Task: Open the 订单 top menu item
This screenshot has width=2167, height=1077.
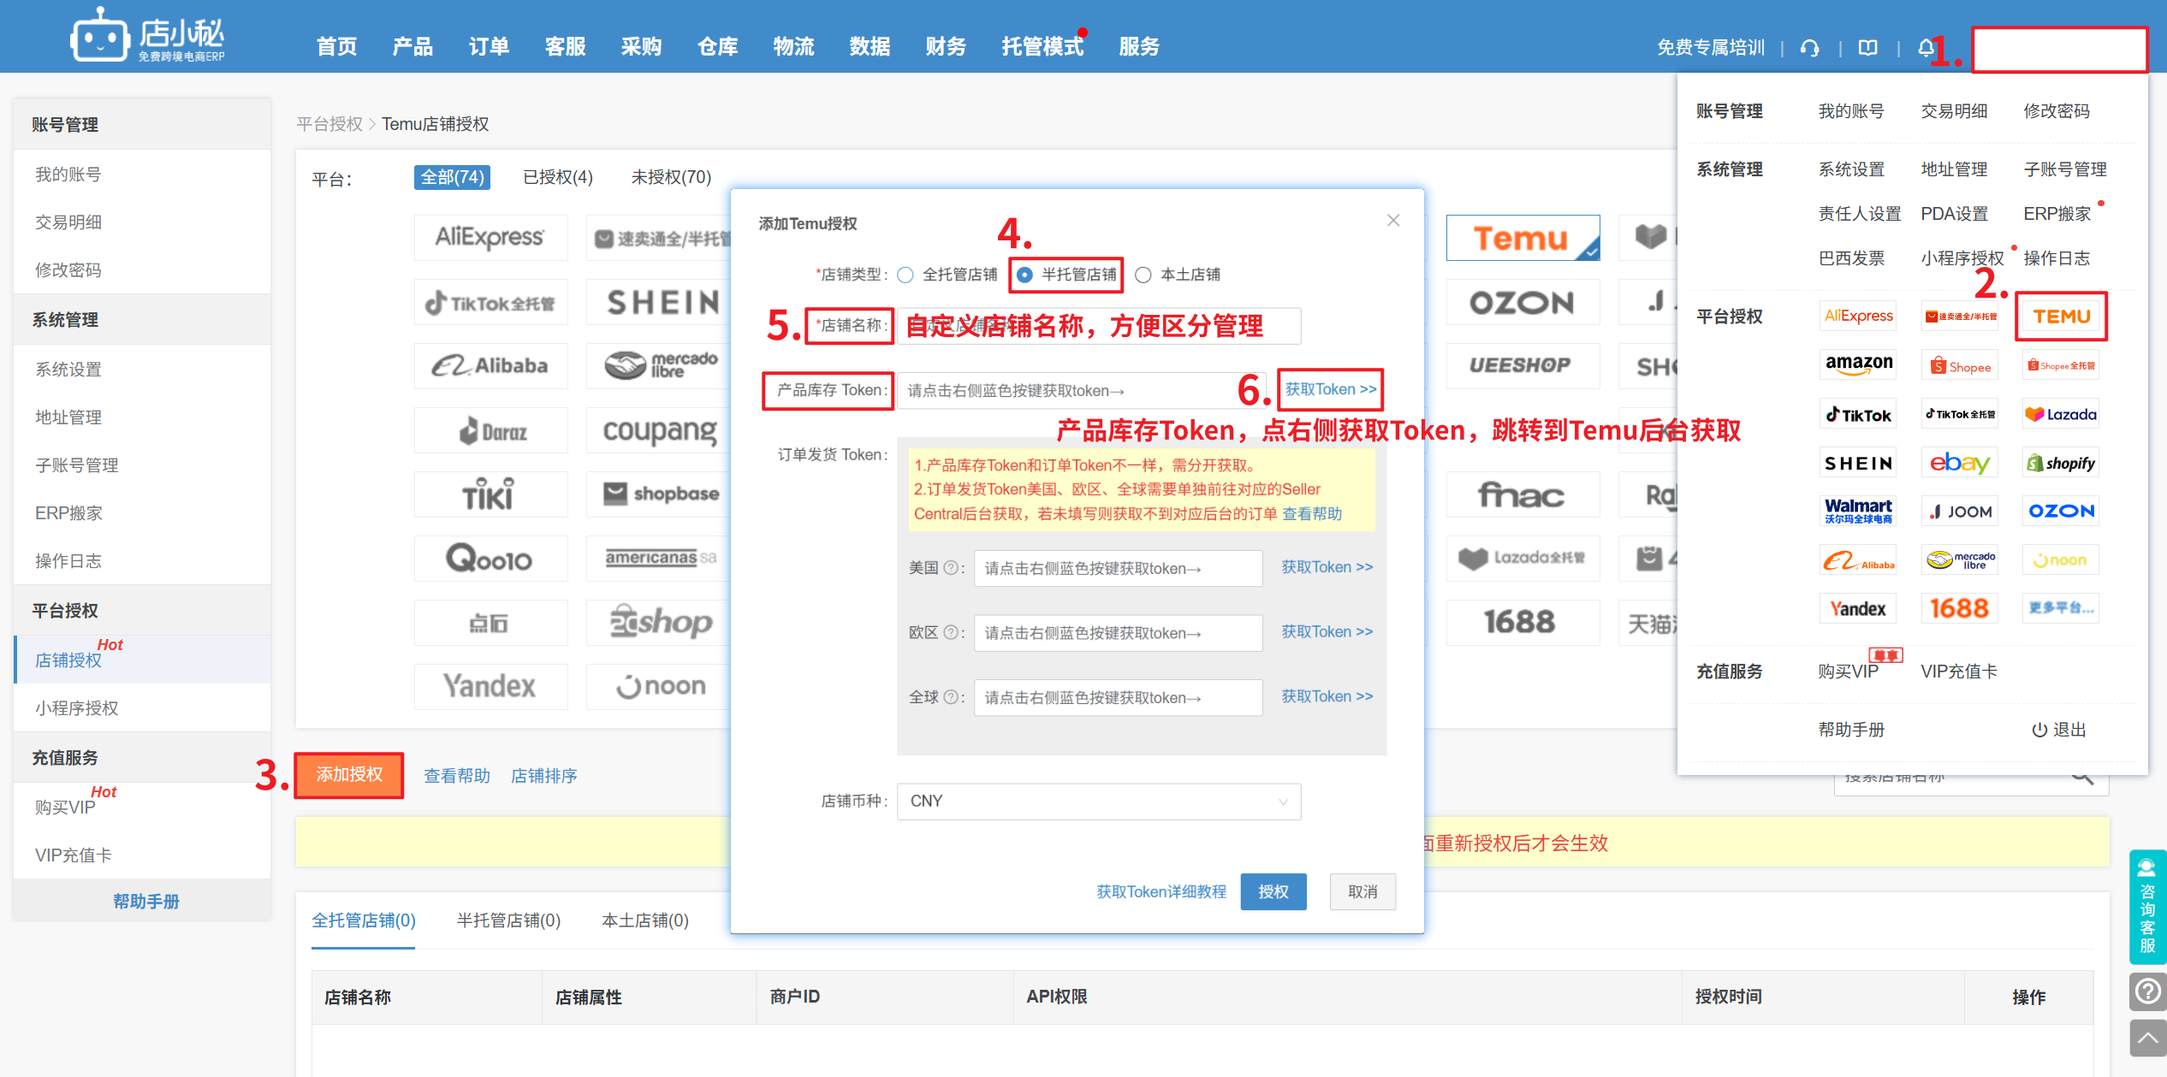Action: [489, 47]
